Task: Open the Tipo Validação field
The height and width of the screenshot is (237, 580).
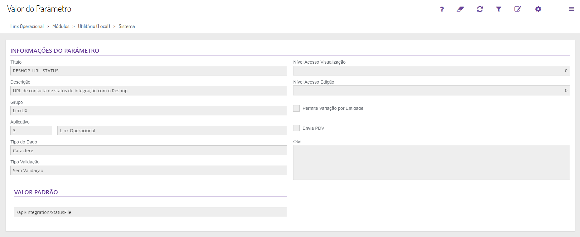Action: (148, 171)
